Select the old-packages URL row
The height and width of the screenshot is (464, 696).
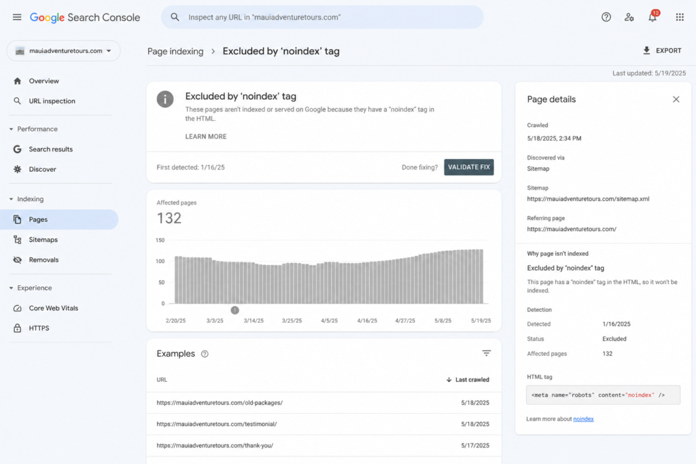tap(324, 403)
